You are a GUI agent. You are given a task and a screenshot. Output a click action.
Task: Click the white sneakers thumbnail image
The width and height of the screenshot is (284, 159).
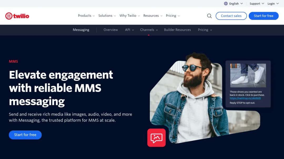pyautogui.click(x=248, y=76)
